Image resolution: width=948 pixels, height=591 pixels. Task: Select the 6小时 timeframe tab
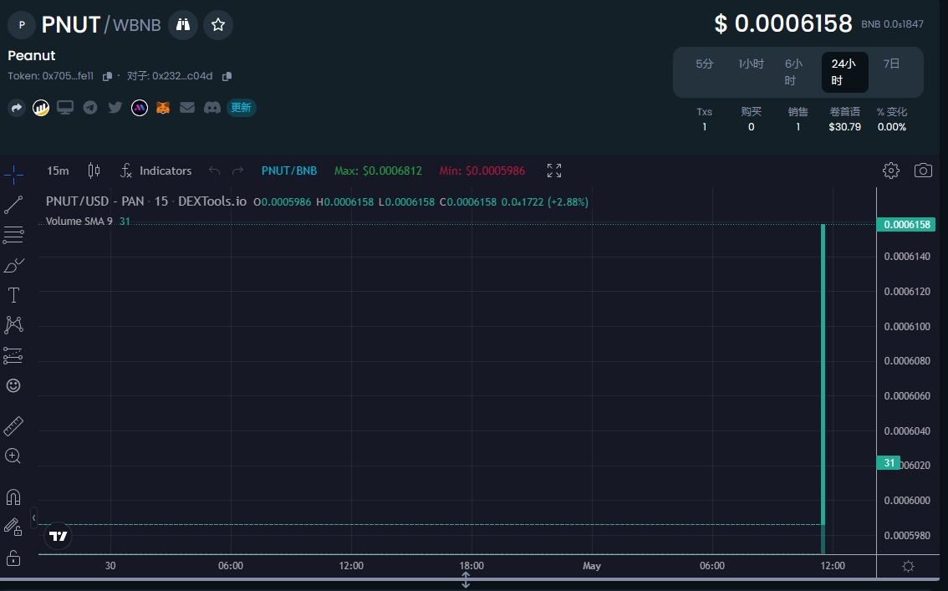pyautogui.click(x=794, y=72)
